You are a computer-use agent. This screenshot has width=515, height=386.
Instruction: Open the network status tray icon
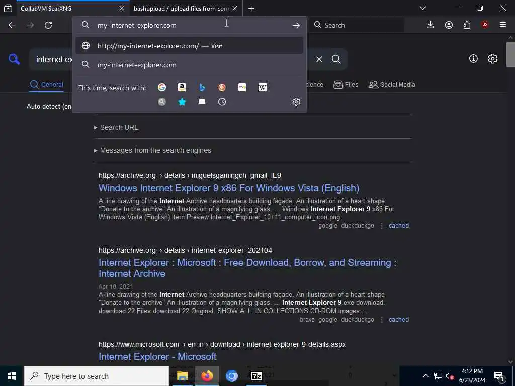tap(438, 376)
